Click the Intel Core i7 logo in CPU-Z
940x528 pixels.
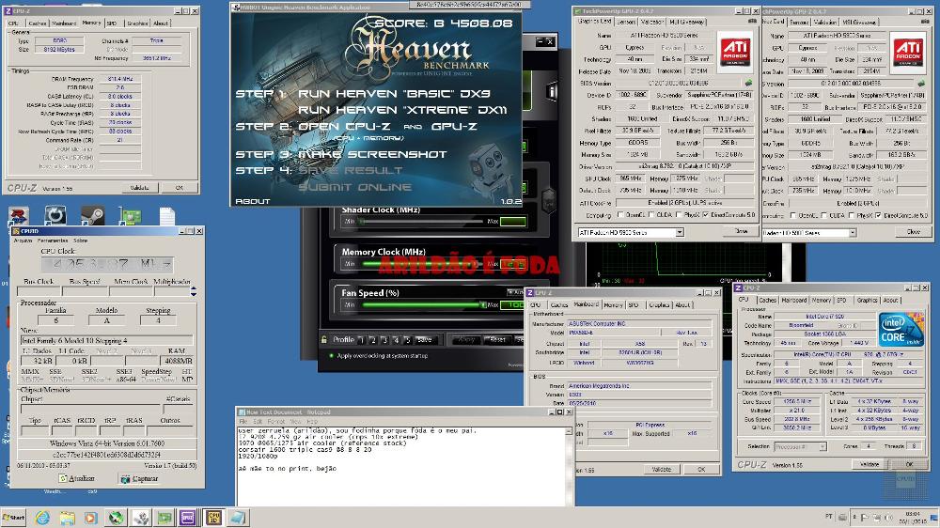pos(901,330)
